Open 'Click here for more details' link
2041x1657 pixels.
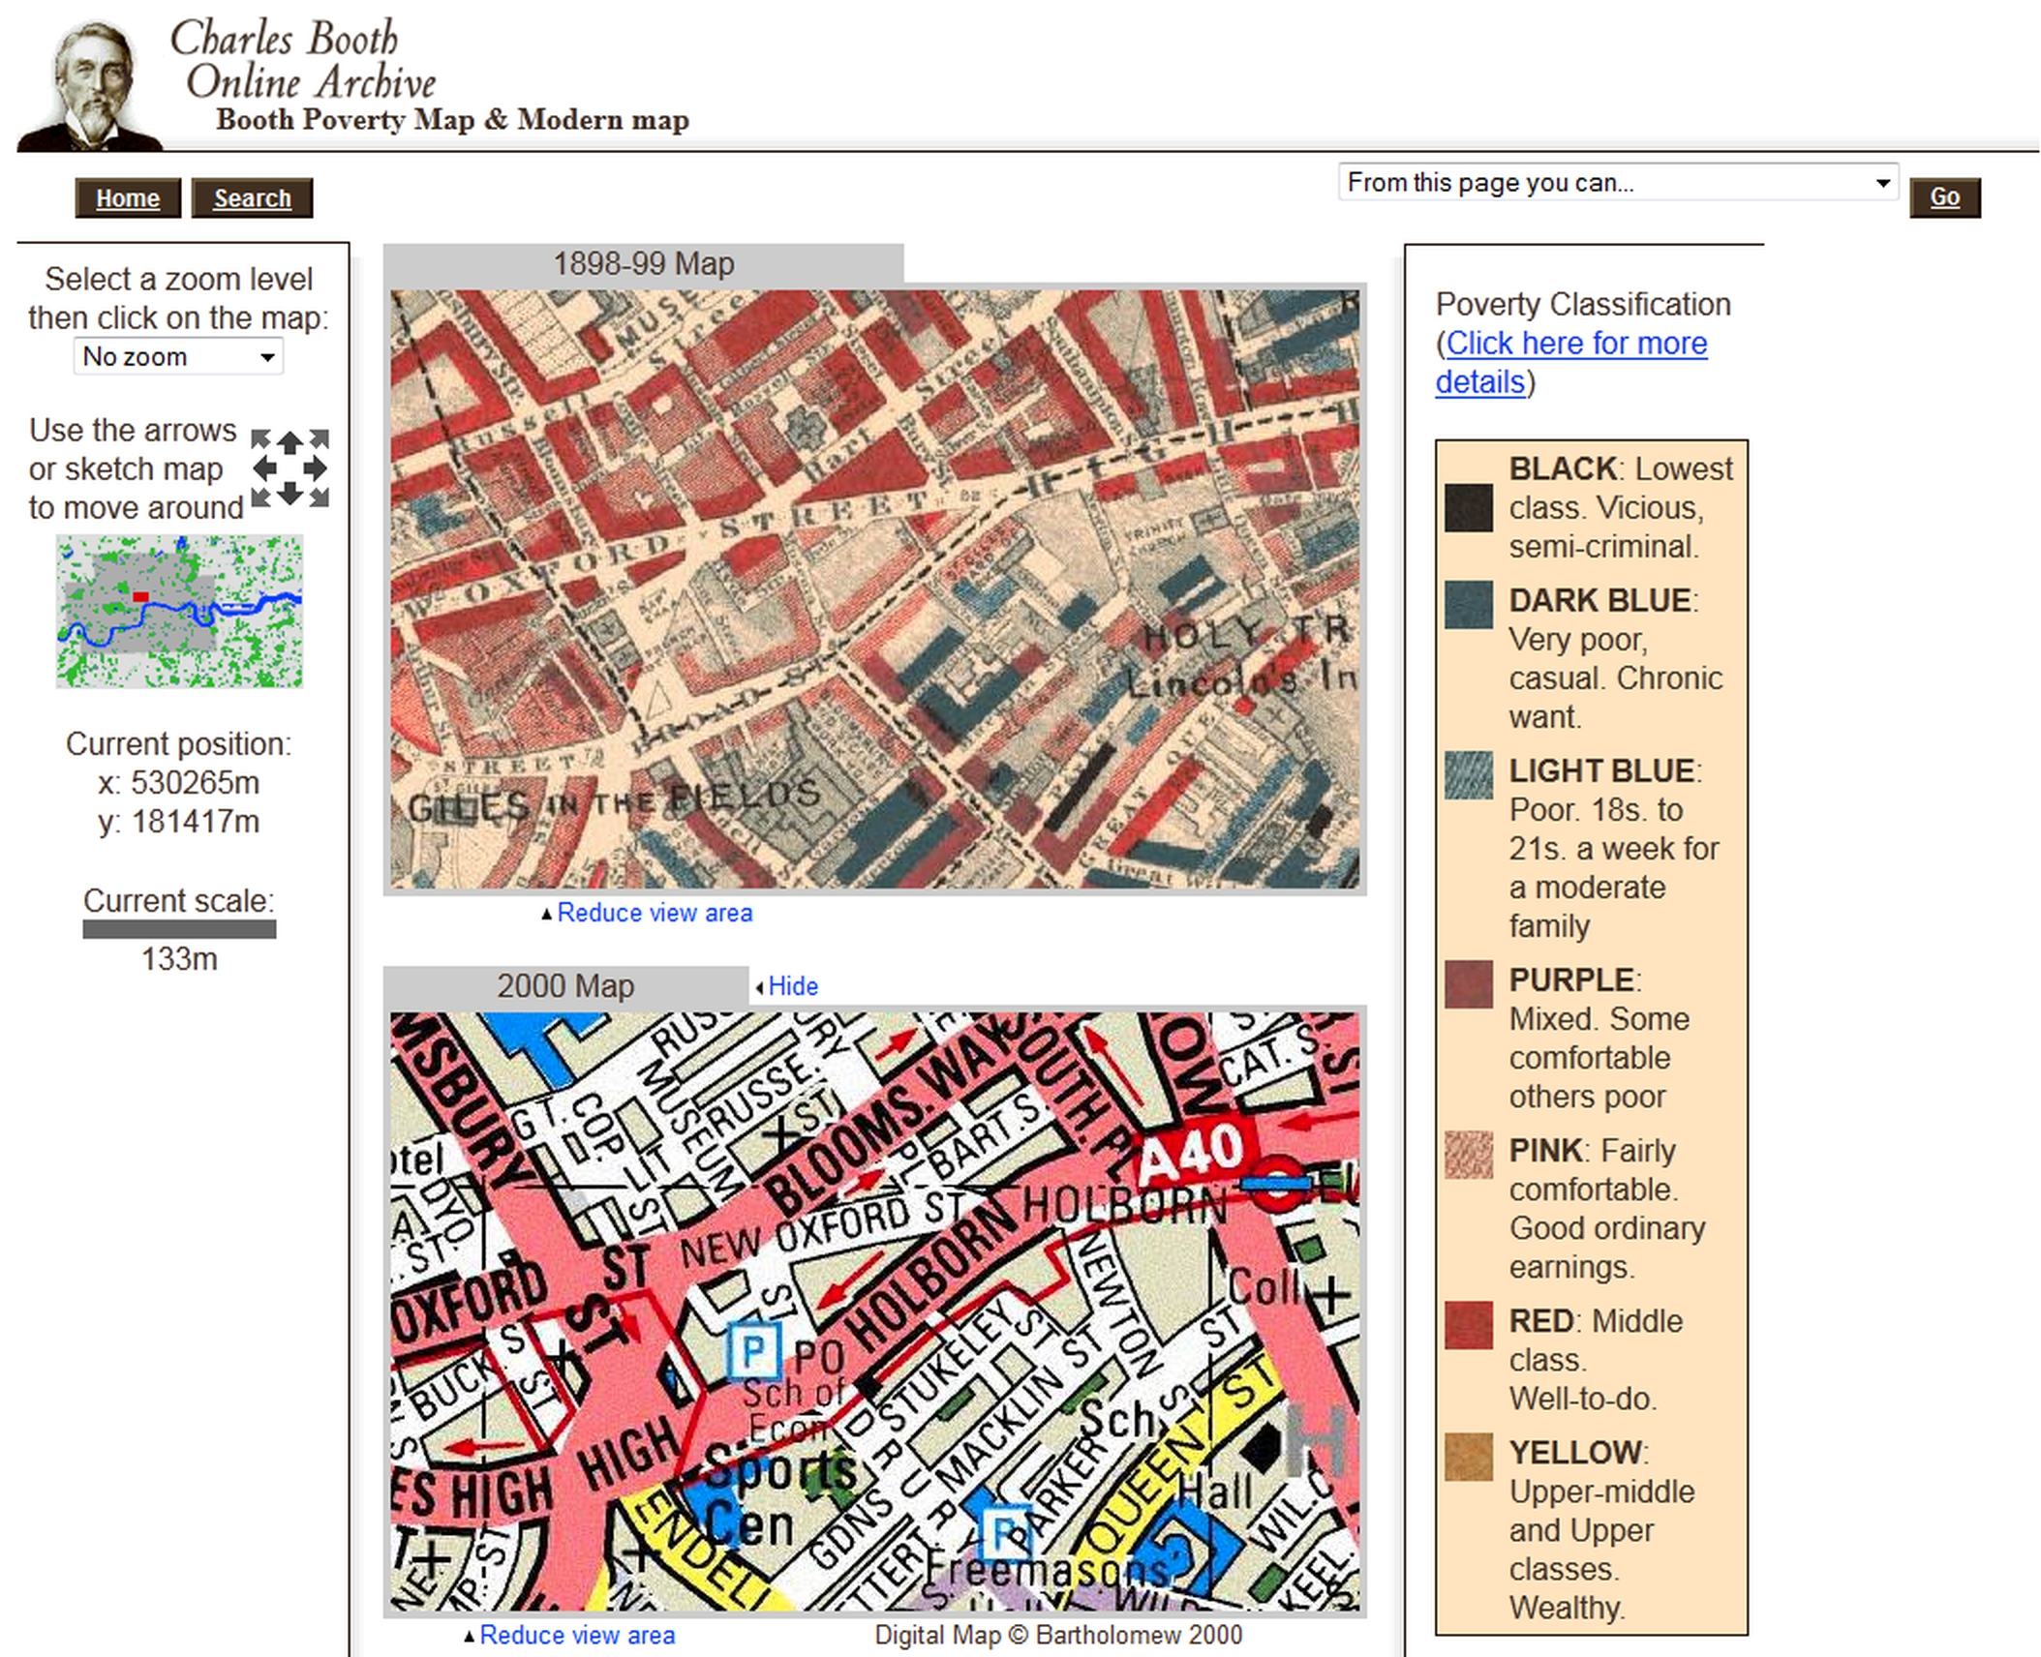tap(1571, 362)
